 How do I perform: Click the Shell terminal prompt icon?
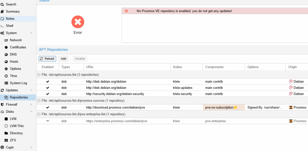point(2,26)
